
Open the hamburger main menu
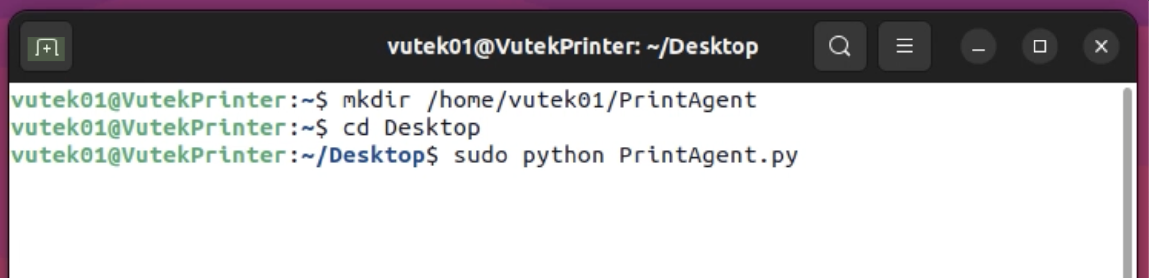tap(904, 47)
